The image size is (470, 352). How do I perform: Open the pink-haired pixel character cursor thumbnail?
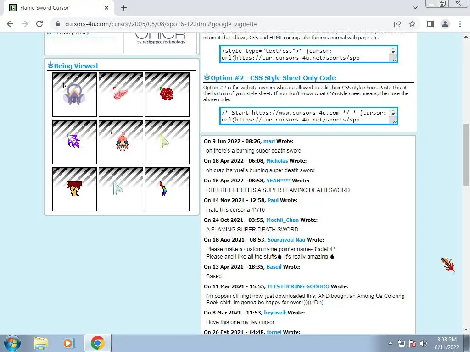click(121, 142)
